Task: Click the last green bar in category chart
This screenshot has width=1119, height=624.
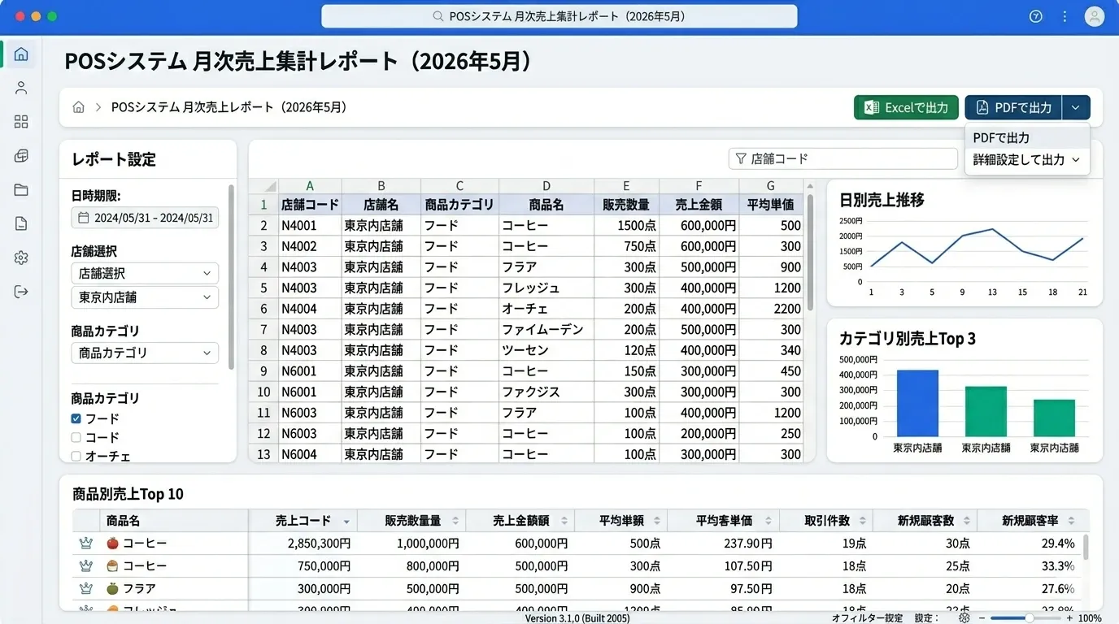Action: pyautogui.click(x=1054, y=418)
